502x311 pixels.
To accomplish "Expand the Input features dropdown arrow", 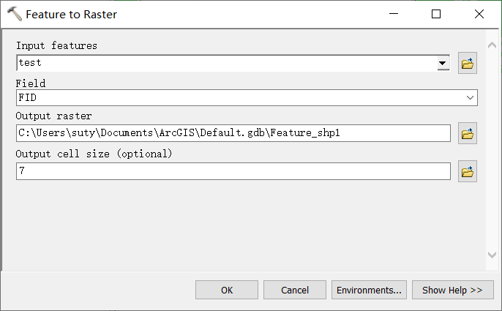I will pos(443,63).
